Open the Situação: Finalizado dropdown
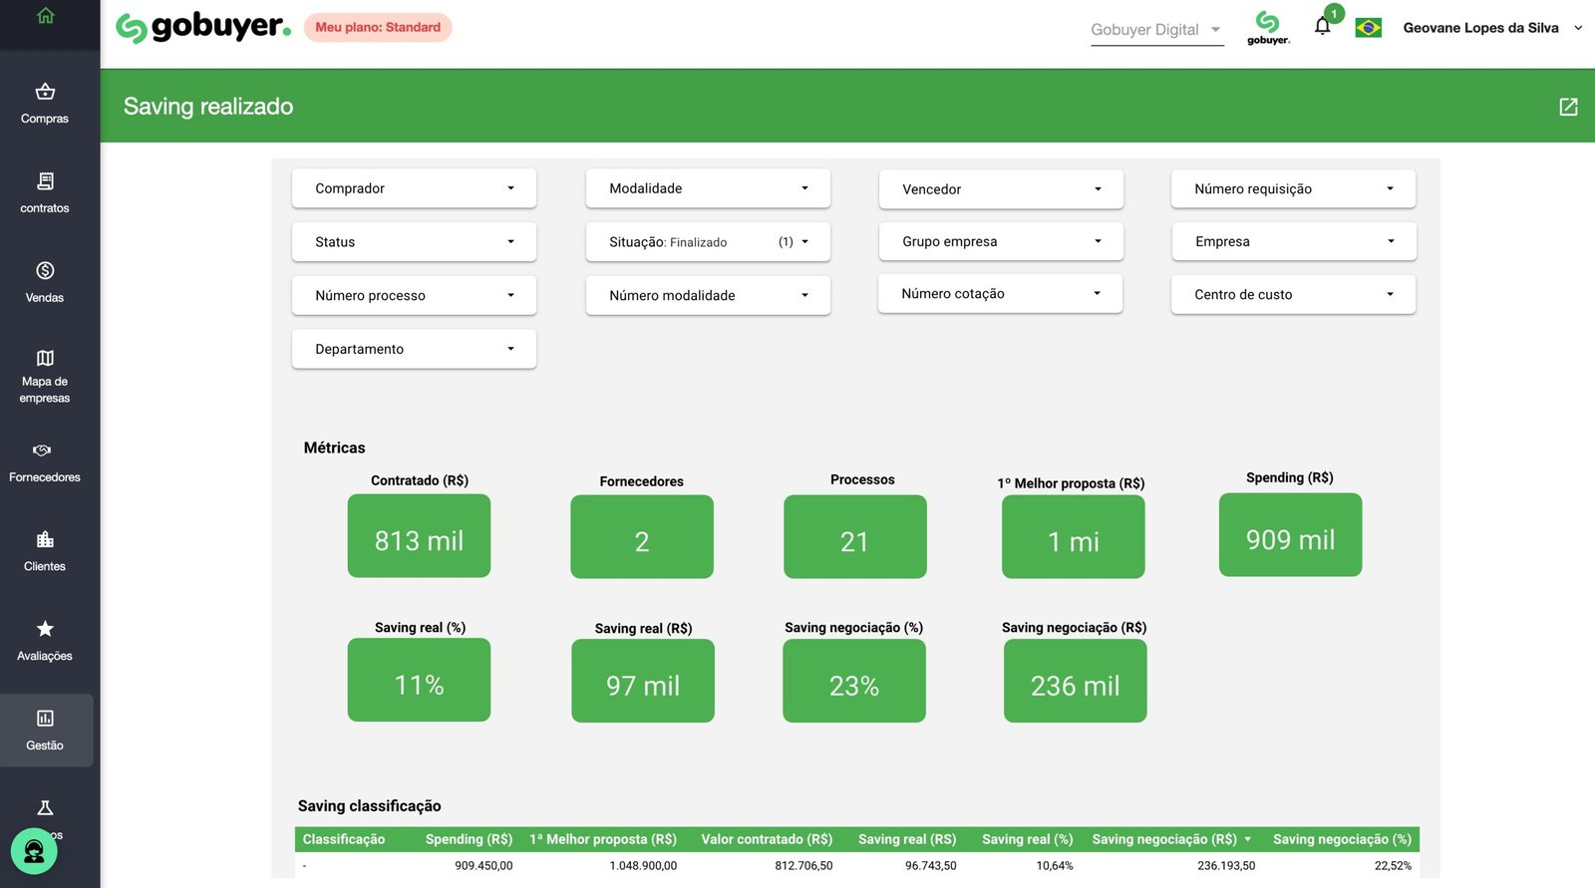This screenshot has width=1595, height=888. 708,242
